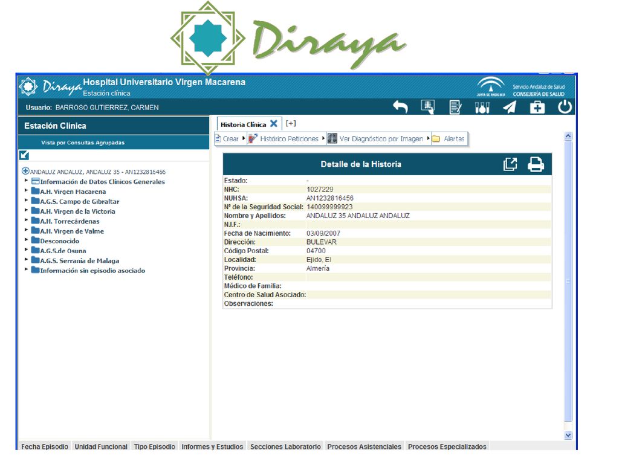This screenshot has width=619, height=464.
Task: Open the Alertas menu
Action: [449, 138]
